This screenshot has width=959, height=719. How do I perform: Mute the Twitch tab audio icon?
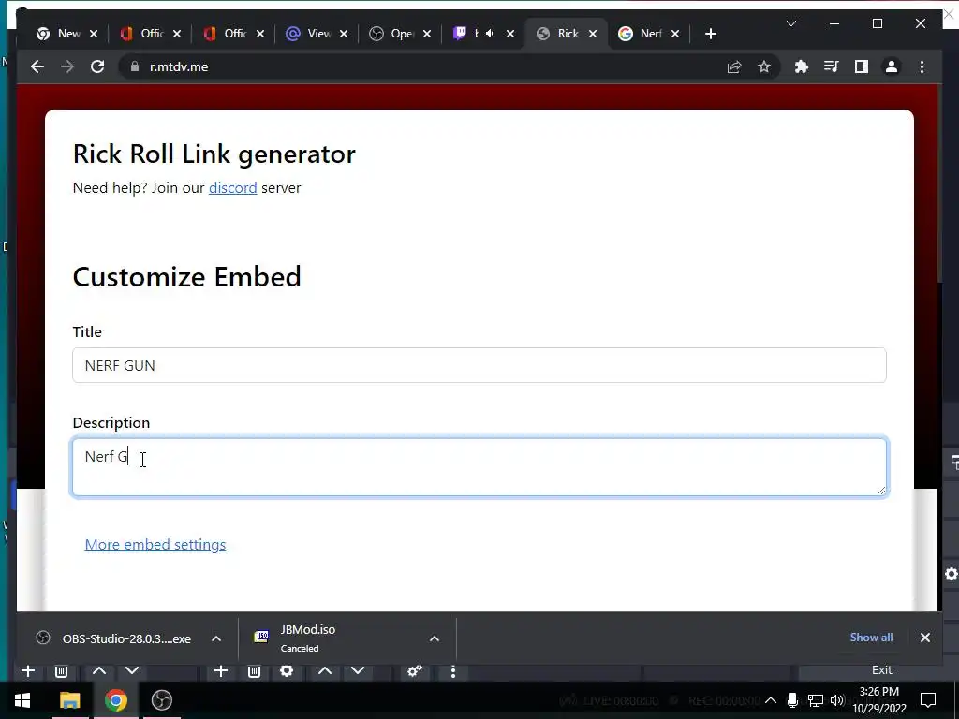click(490, 34)
